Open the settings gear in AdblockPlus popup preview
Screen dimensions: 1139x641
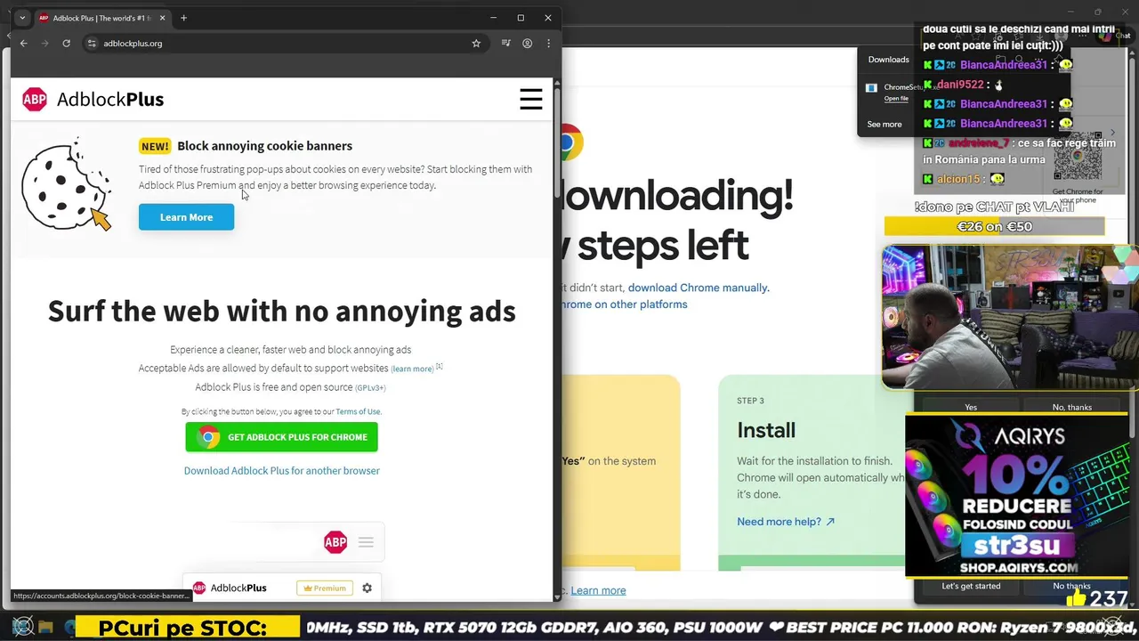[x=367, y=588]
